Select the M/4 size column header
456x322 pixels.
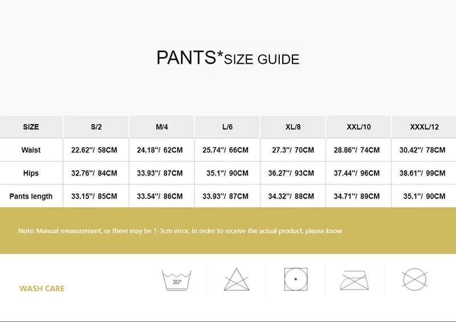(x=162, y=127)
